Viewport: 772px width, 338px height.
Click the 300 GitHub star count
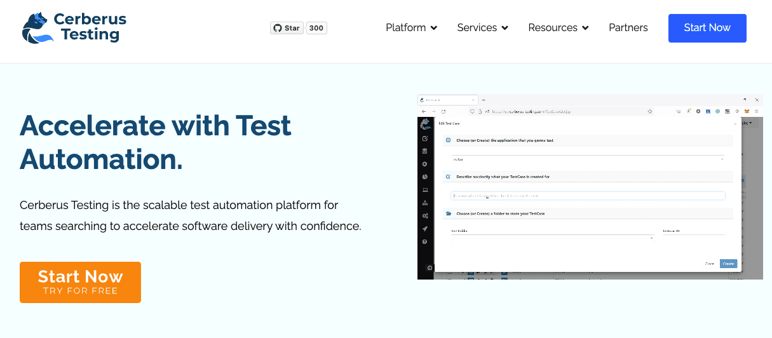316,28
